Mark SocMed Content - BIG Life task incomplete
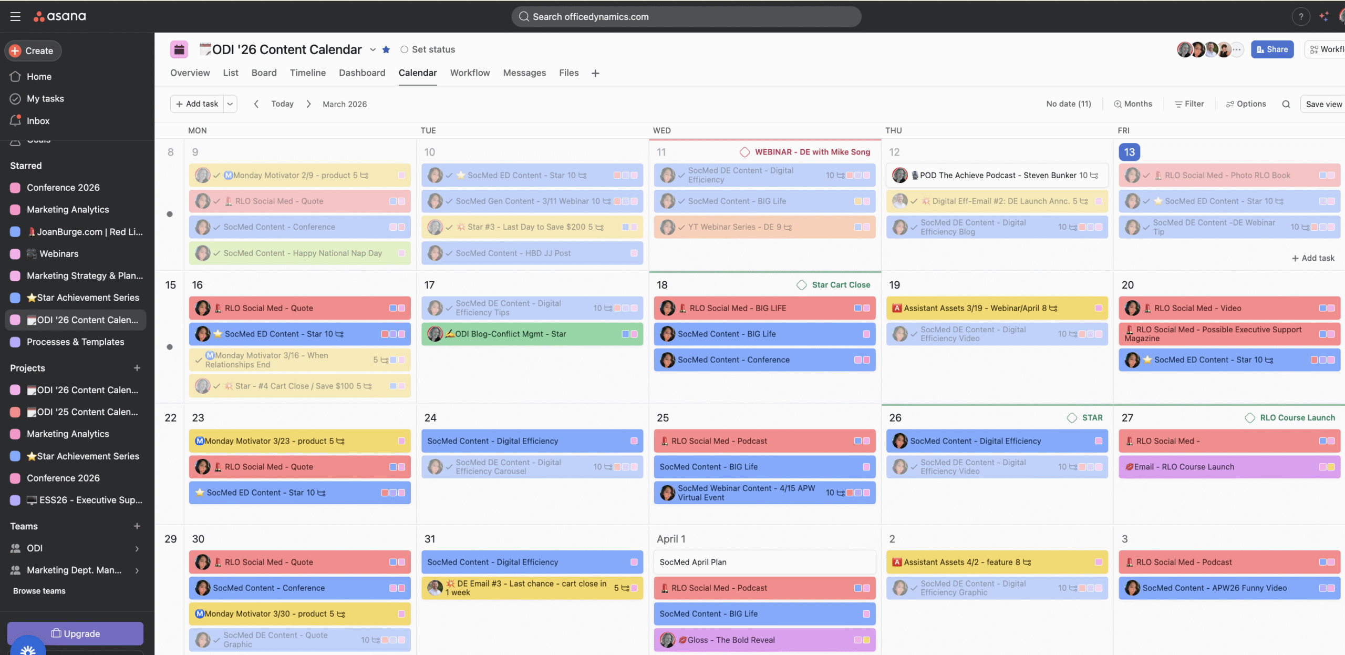 pos(681,201)
